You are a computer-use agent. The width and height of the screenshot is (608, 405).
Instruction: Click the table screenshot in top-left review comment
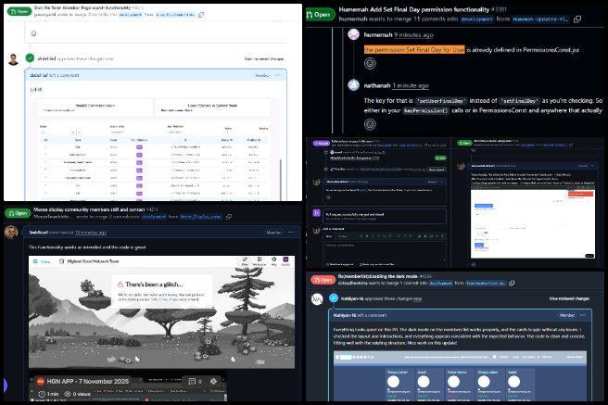(x=154, y=147)
